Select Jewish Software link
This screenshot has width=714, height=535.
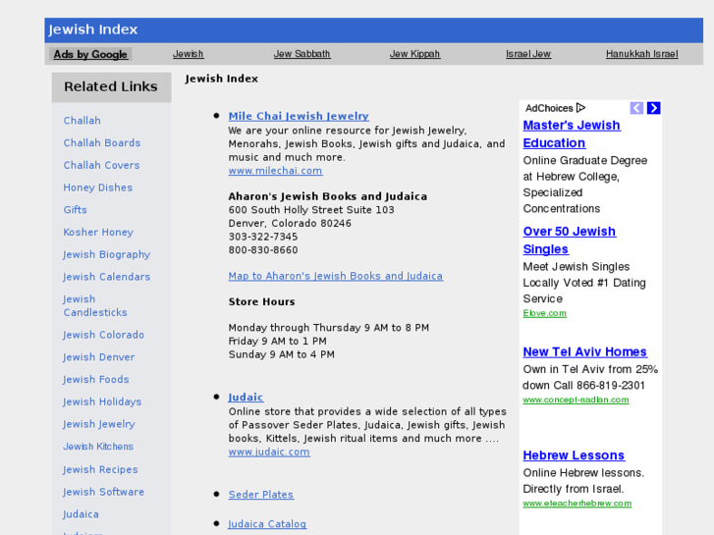(x=103, y=492)
